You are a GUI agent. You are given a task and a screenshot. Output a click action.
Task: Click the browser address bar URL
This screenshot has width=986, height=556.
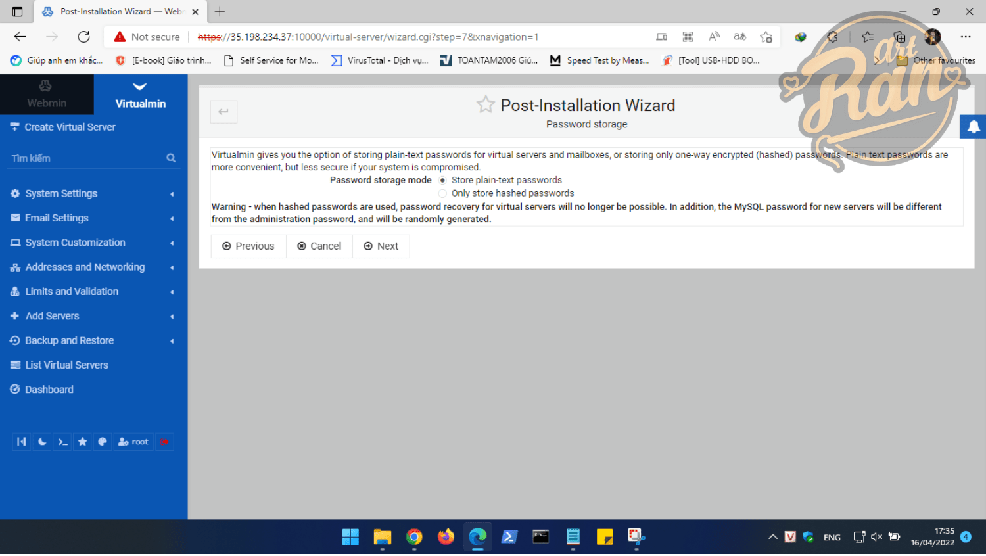click(368, 37)
